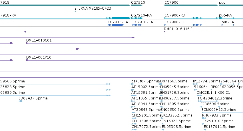Select the 516064 feature label
This screenshot has height=131, width=243.
[x=201, y=87]
